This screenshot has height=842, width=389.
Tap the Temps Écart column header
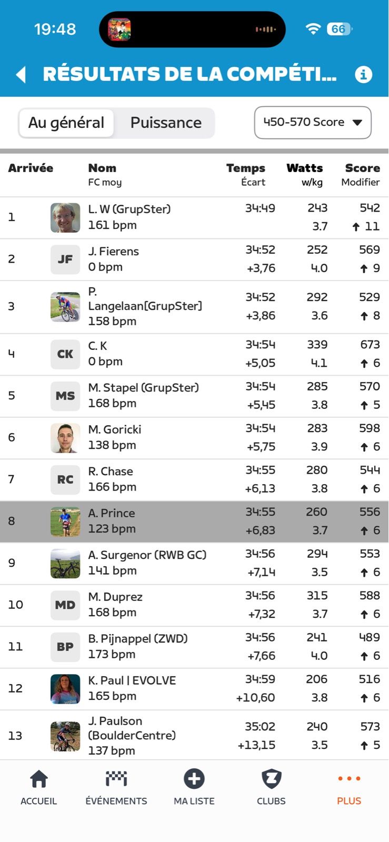pos(246,174)
